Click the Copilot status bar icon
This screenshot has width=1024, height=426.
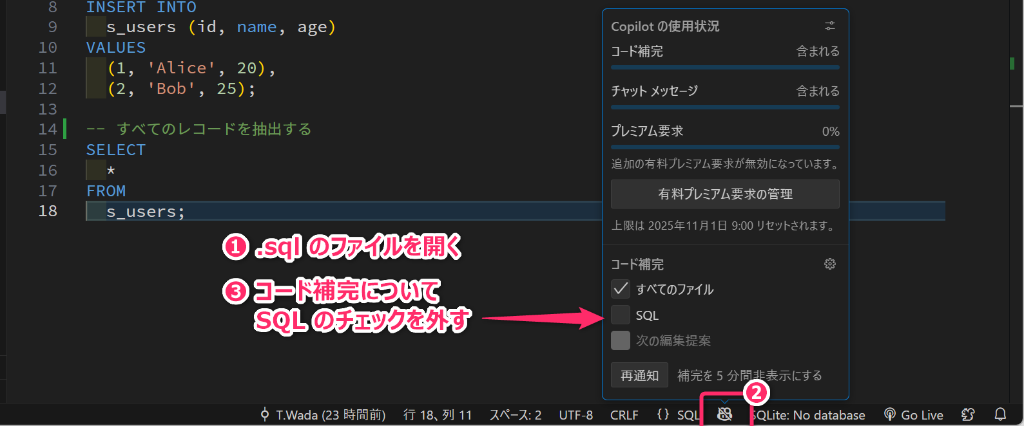(725, 414)
